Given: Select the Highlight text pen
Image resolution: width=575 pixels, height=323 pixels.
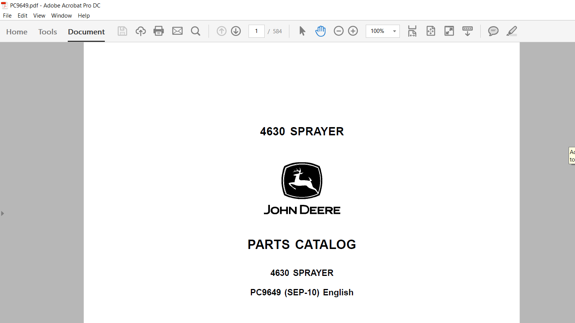Looking at the screenshot, I should (512, 31).
